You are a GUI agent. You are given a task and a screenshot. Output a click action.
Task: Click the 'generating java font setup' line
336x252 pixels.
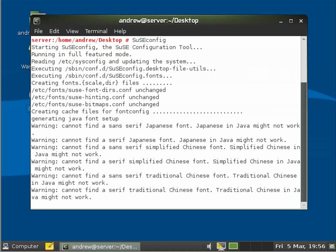click(75, 119)
